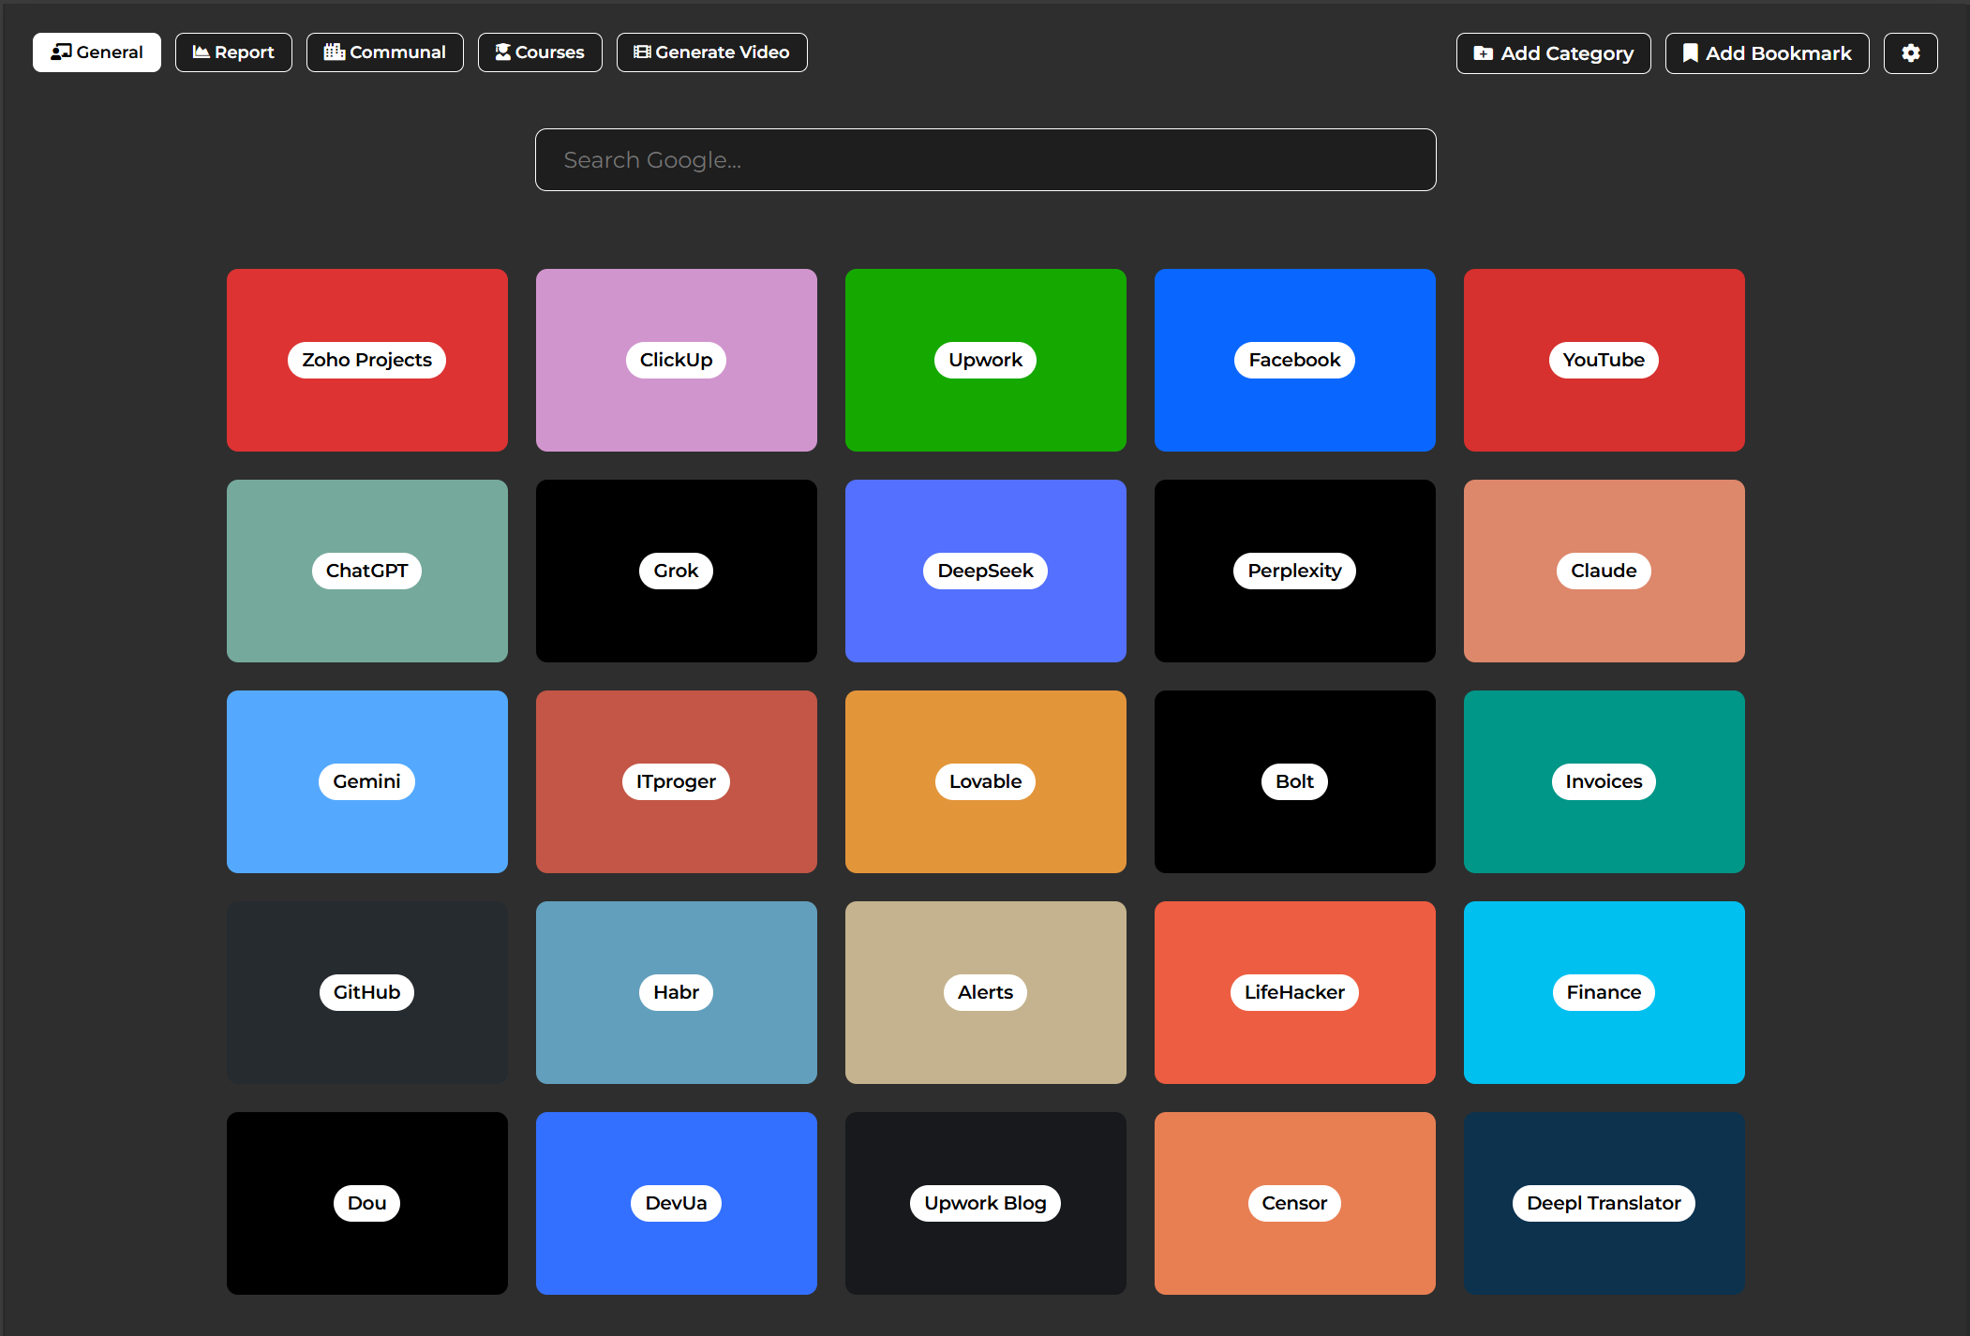The height and width of the screenshot is (1336, 1970).
Task: Open the settings gear icon
Action: tap(1910, 53)
